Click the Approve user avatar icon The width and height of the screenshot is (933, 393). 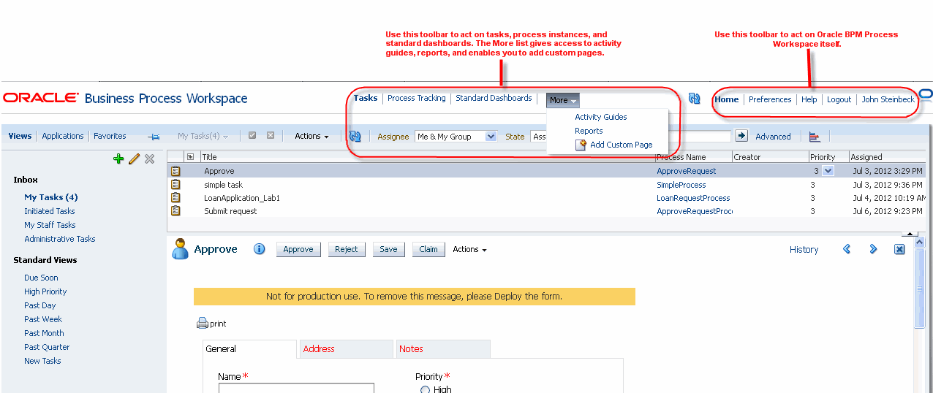(x=180, y=249)
